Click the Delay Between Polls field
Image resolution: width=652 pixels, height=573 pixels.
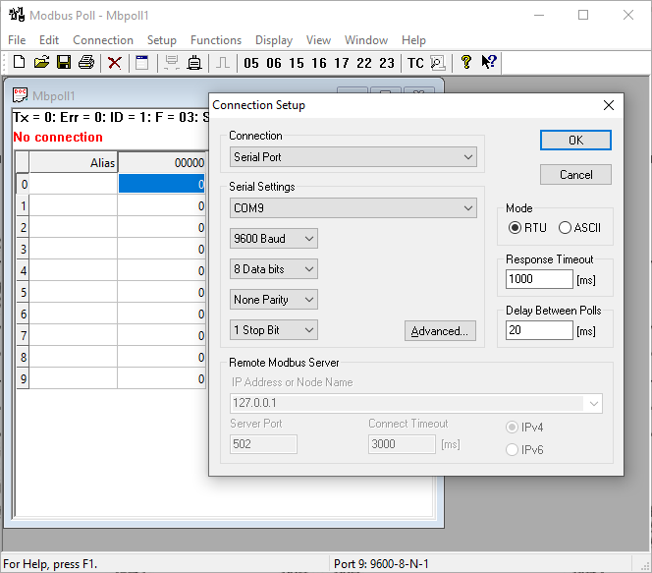point(539,330)
